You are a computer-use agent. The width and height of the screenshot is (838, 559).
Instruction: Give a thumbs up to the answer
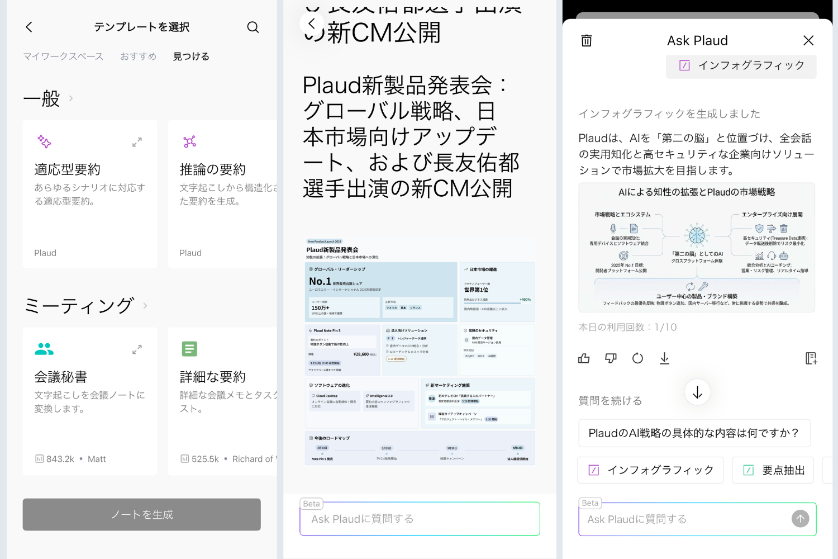(x=584, y=358)
